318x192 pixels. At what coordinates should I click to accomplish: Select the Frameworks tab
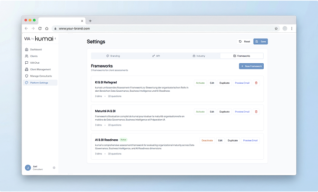pos(242,56)
